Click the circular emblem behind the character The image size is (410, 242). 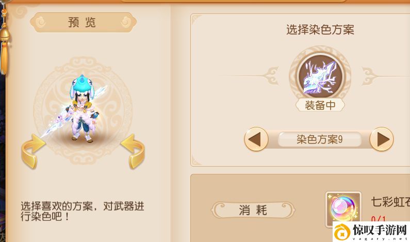pos(83,110)
